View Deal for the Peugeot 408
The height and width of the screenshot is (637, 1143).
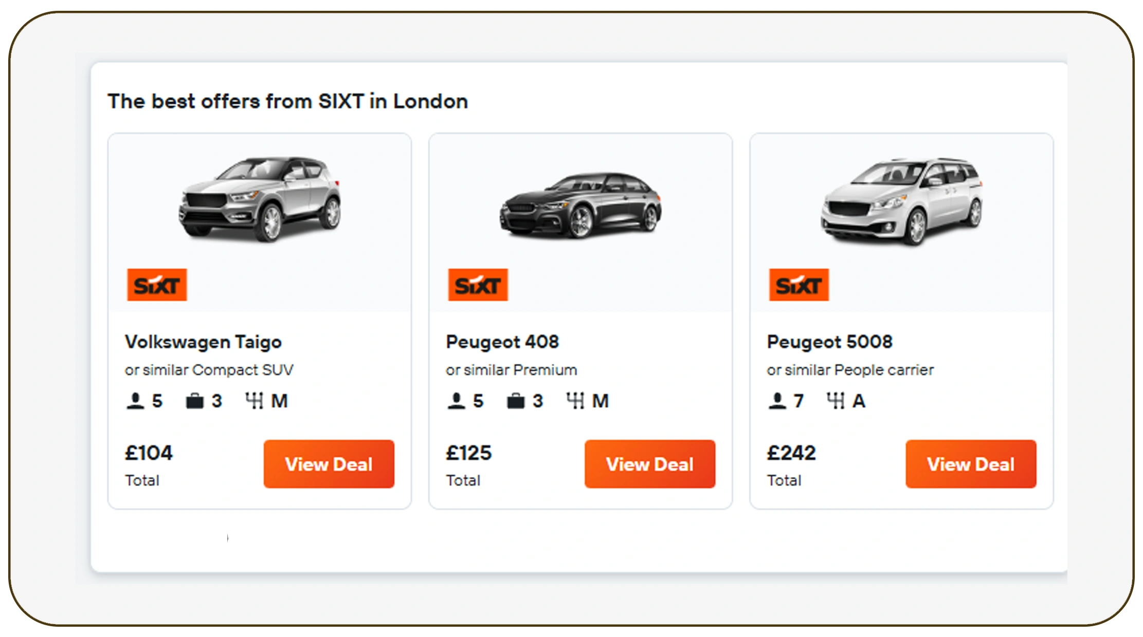click(x=649, y=464)
